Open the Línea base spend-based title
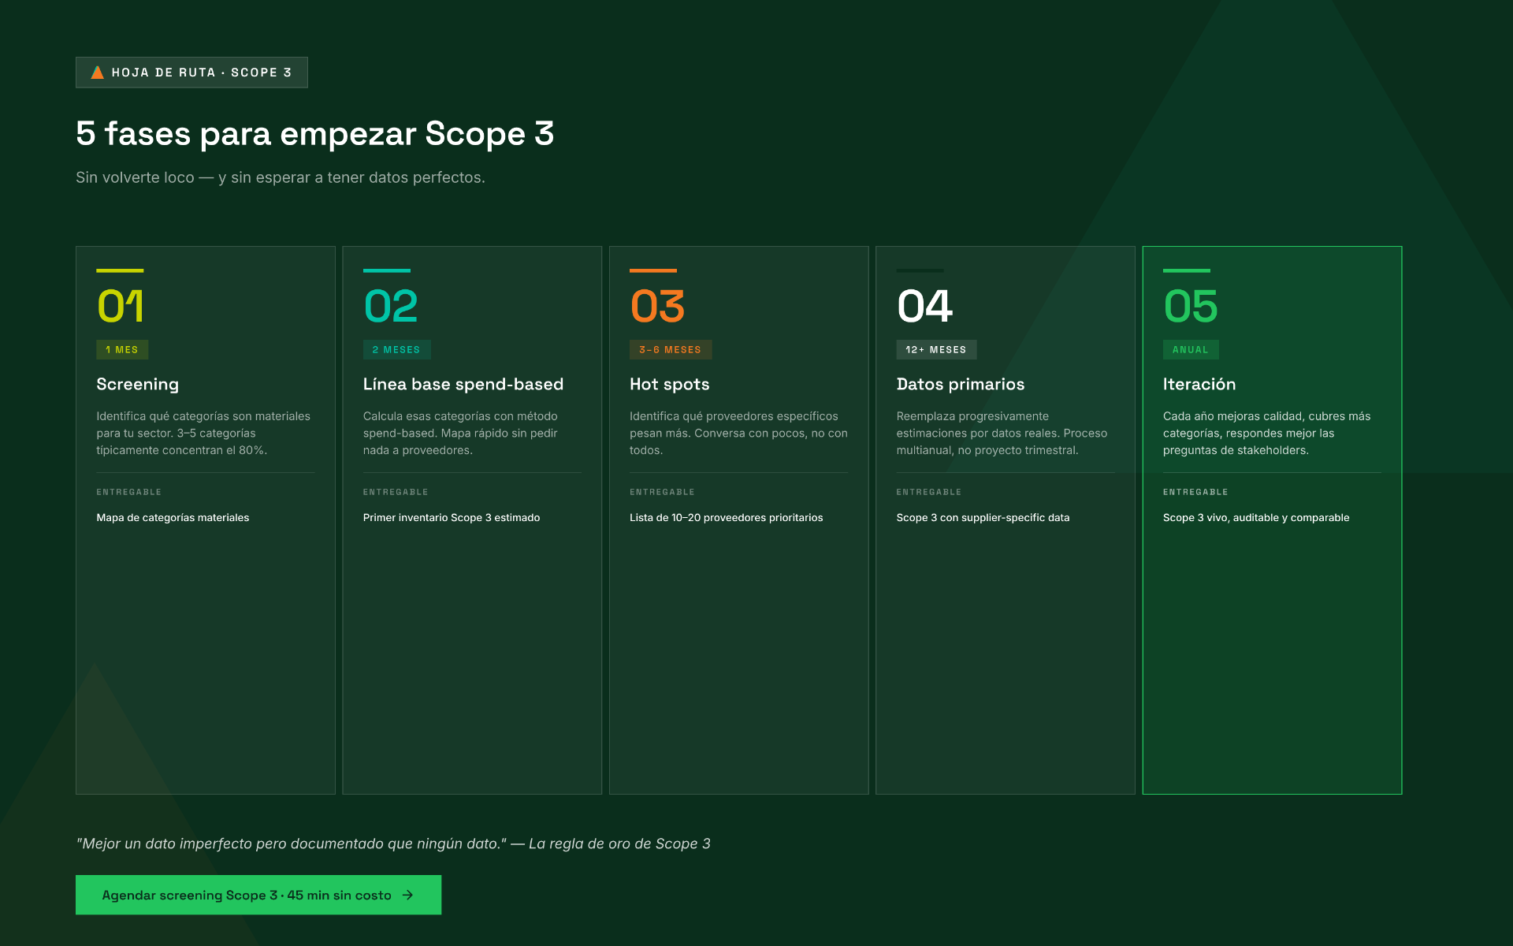This screenshot has width=1513, height=946. [463, 384]
